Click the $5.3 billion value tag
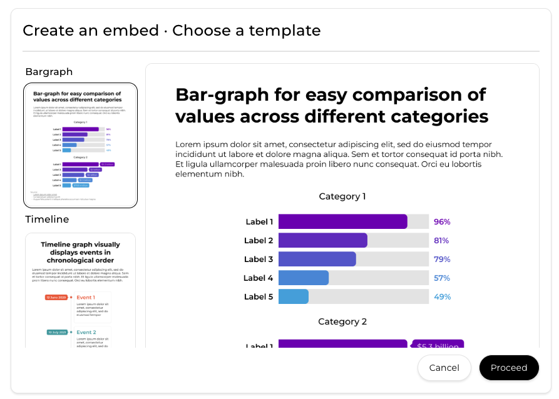 pos(438,346)
